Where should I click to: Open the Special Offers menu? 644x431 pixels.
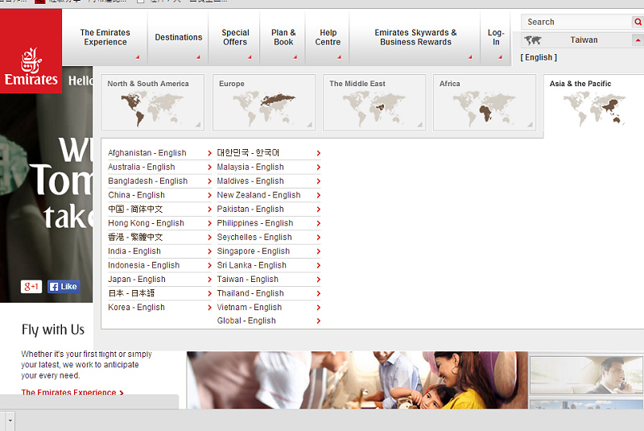pos(235,37)
